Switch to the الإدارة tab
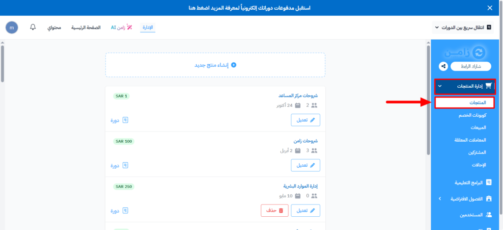This screenshot has height=230, width=503. coord(148,27)
